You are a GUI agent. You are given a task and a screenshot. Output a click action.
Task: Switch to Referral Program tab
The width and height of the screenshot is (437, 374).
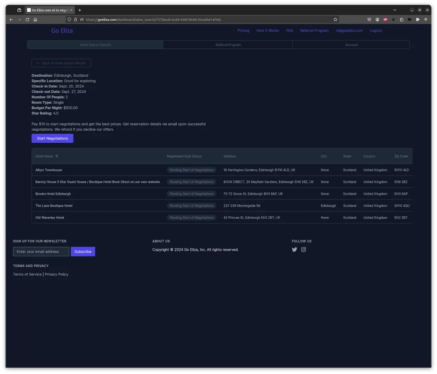pyautogui.click(x=228, y=45)
